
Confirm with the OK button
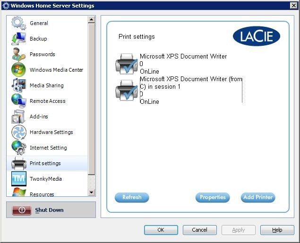161,230
